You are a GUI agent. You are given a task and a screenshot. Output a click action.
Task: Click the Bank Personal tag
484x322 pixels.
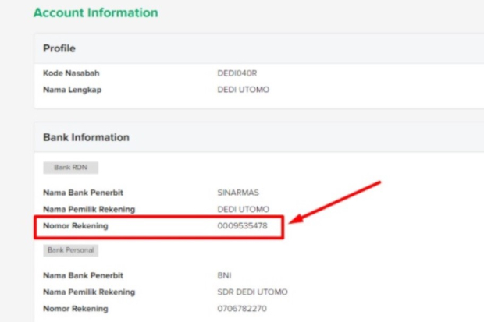tap(70, 250)
